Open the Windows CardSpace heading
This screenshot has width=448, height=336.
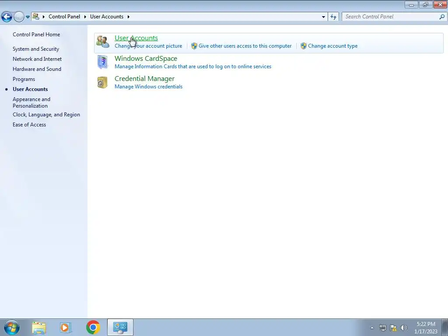tap(146, 58)
